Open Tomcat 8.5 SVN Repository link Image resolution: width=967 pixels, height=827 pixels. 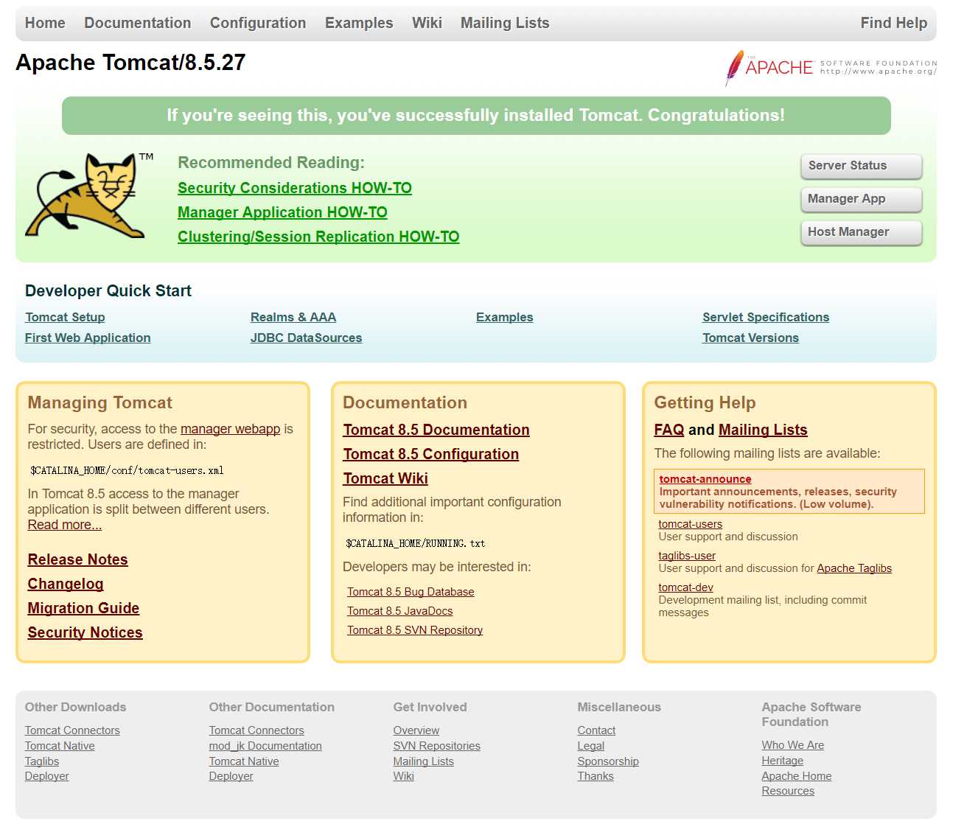(415, 630)
